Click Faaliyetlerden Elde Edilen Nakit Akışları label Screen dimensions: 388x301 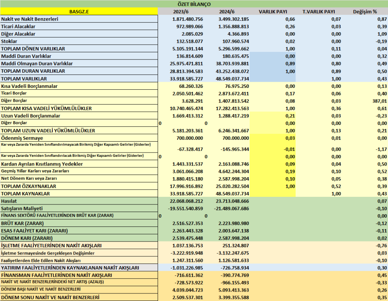(41, 260)
